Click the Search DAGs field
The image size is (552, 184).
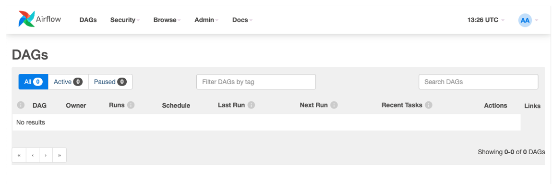(x=479, y=82)
